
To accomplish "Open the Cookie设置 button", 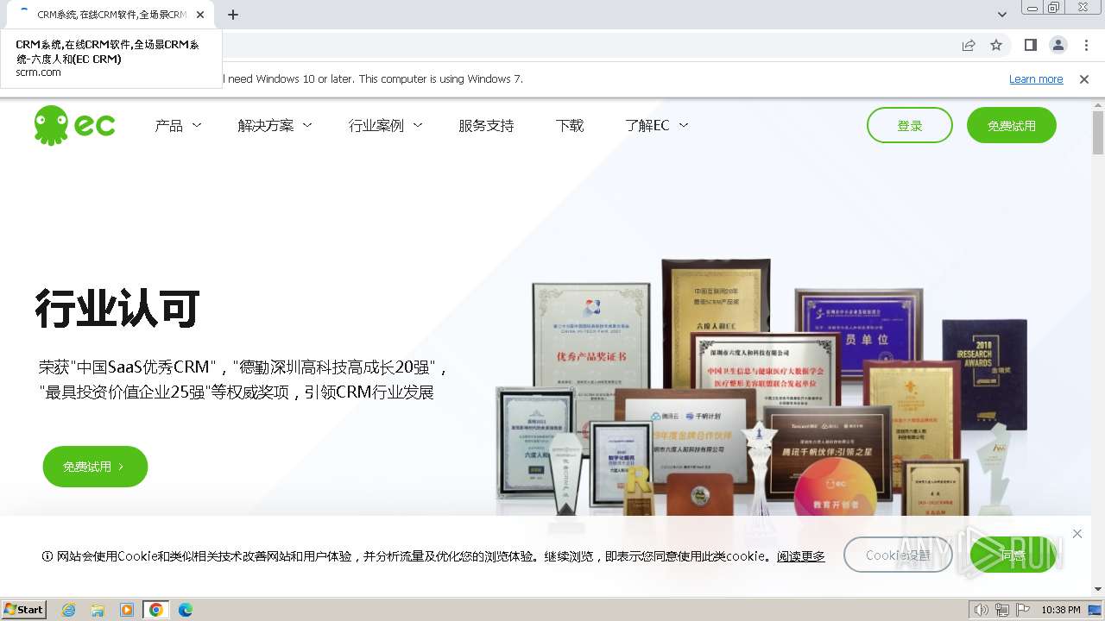I will (x=898, y=555).
